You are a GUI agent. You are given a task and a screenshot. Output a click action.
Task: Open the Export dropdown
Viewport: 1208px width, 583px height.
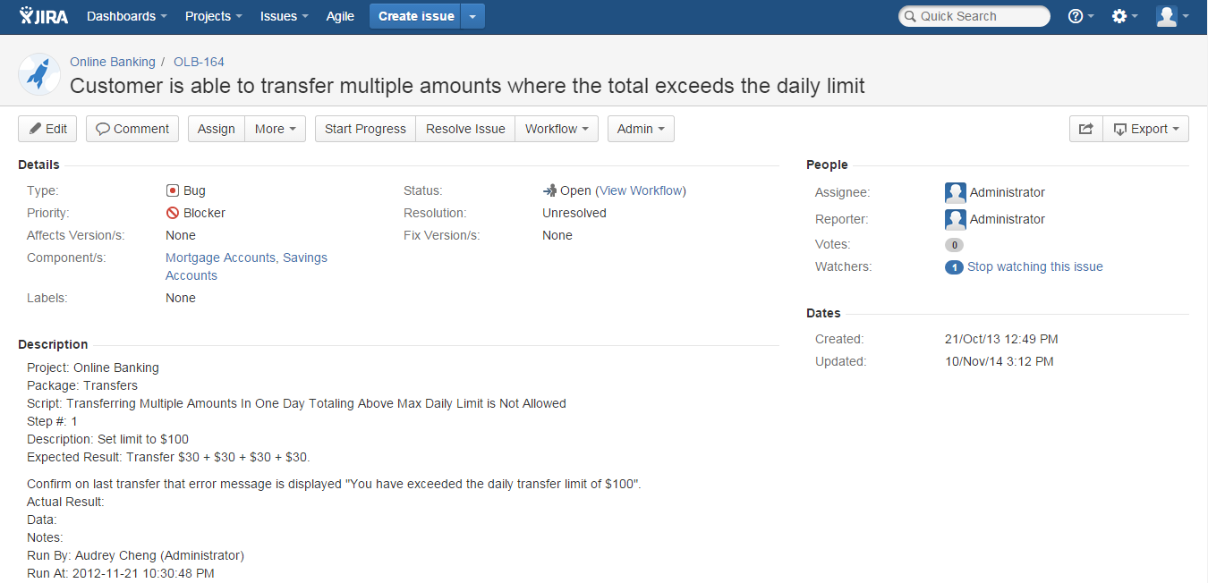[x=1145, y=129]
